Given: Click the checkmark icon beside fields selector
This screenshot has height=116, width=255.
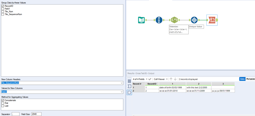Looking at the screenshot, I should [150, 79].
